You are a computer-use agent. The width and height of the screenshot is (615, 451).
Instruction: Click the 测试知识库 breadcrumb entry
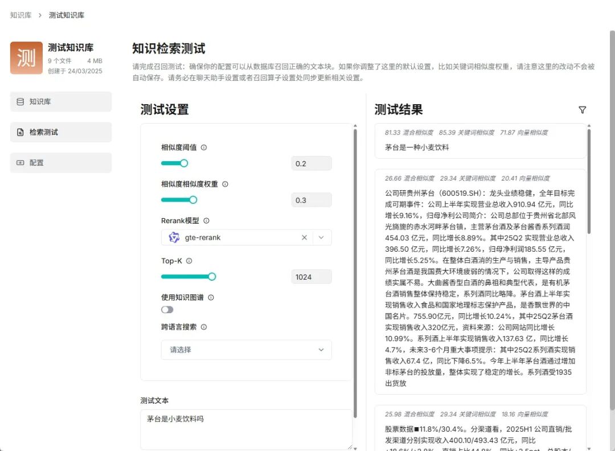pos(67,15)
